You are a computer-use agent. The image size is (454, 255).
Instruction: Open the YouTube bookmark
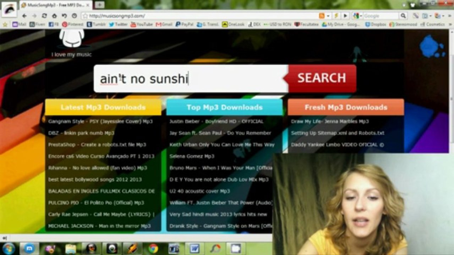coord(142,24)
